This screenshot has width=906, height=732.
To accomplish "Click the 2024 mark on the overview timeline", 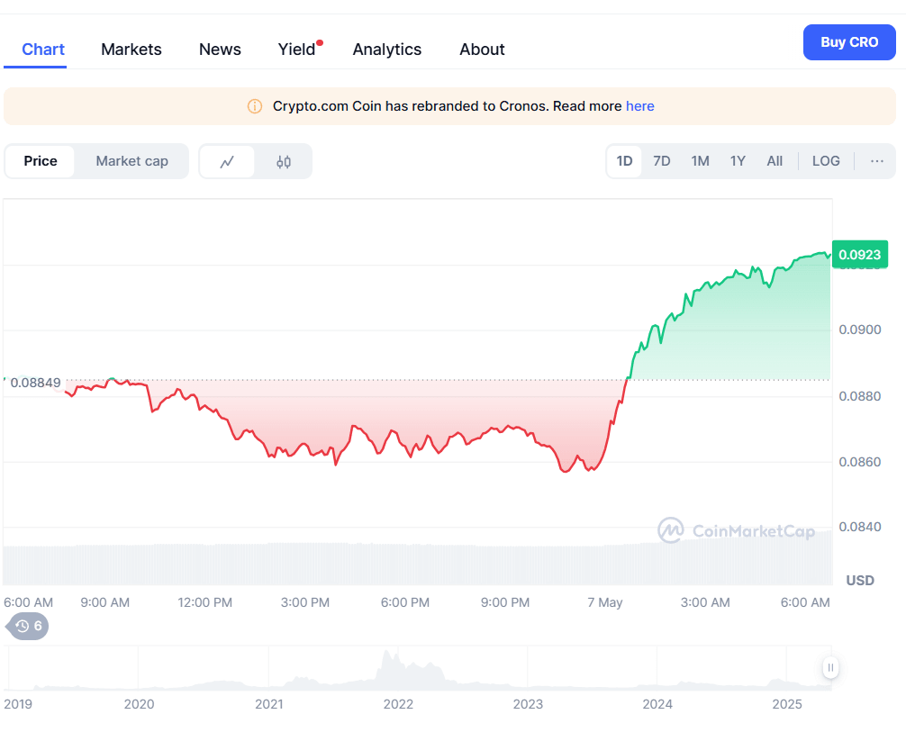I will pyautogui.click(x=657, y=704).
